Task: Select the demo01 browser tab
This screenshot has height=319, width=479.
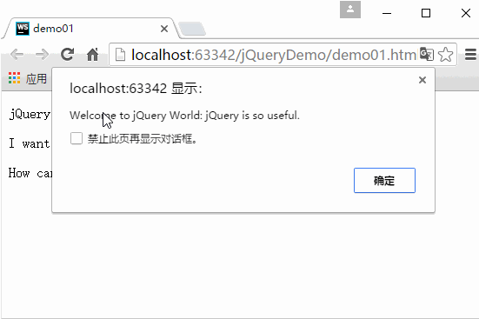Action: (x=91, y=29)
